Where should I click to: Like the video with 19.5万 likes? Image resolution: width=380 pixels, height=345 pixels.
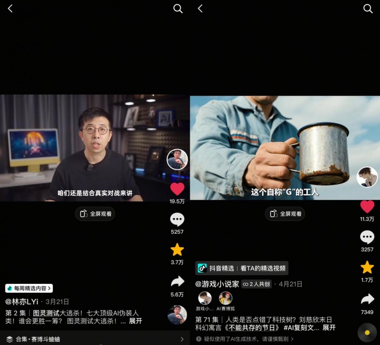(x=177, y=189)
